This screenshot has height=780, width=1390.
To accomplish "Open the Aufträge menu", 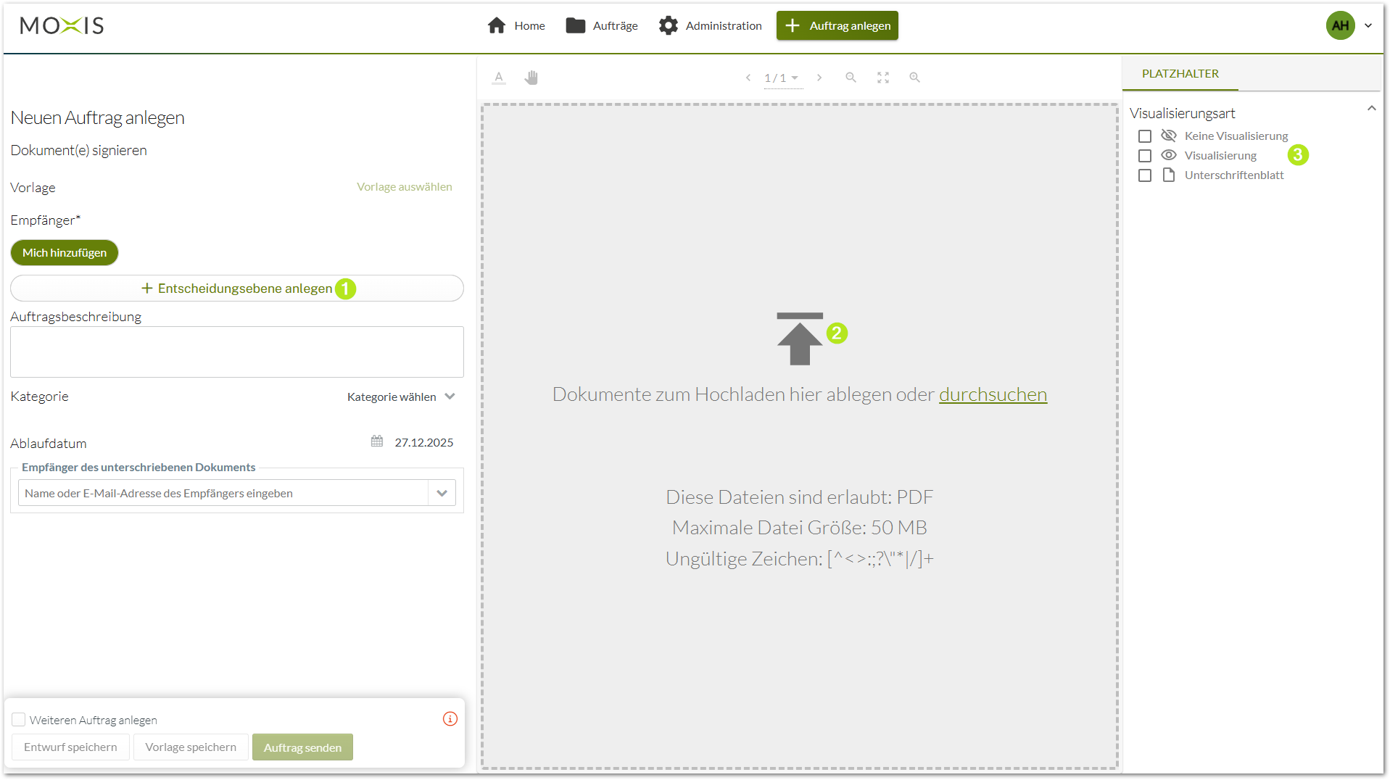I will point(602,25).
